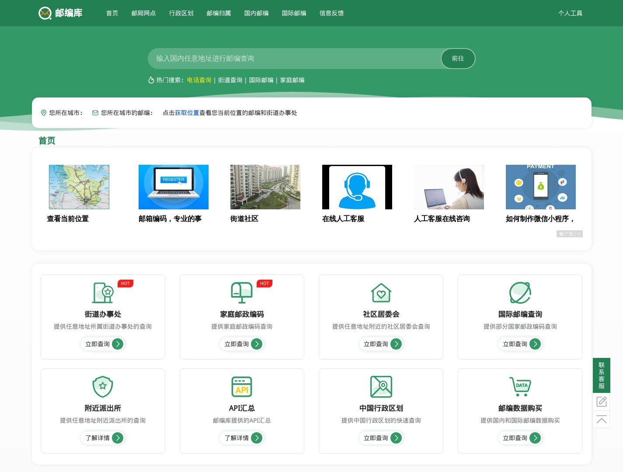Click the 中国行政区划 card title

click(x=381, y=408)
